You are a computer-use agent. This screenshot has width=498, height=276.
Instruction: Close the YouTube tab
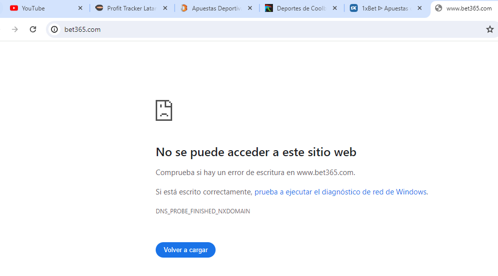pos(80,8)
